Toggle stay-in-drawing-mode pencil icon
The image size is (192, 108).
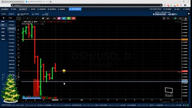(19, 61)
